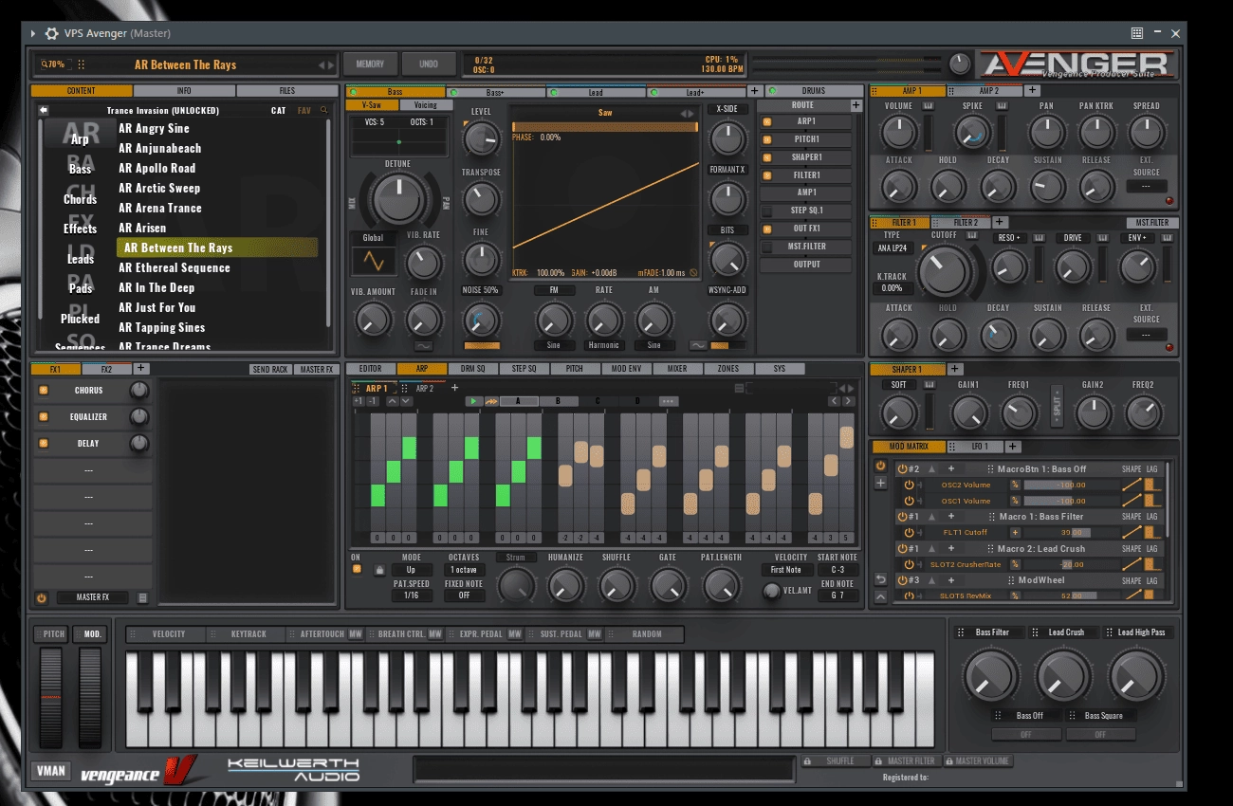Click the mod matrix undo arrow icon
Screen dimensions: 1233x806
point(881,579)
